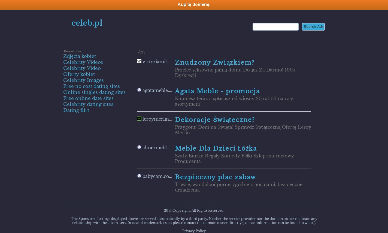Click 'Dekoracje świąteczne?' ad headline
The image size is (388, 233).
[215, 120]
